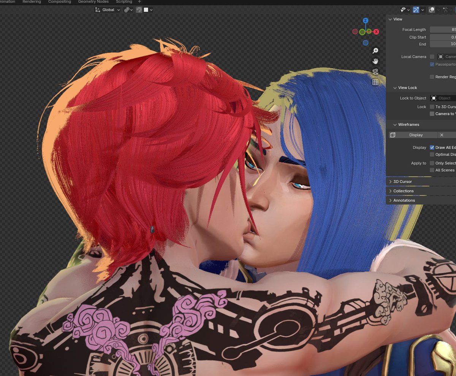Image resolution: width=456 pixels, height=376 pixels.
Task: Click the proportional editing icon in header
Action: (139, 10)
